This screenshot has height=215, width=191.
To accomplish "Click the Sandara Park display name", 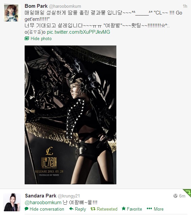I will pyautogui.click(x=40, y=196).
